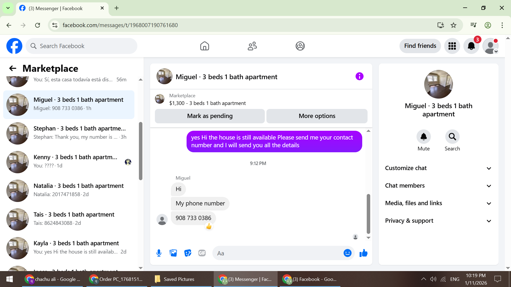511x287 pixels.
Task: Send a thumbs-up like
Action: (x=363, y=253)
